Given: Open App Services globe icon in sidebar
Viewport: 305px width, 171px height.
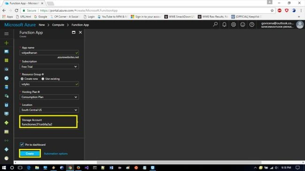Looking at the screenshot, I should point(7,78).
